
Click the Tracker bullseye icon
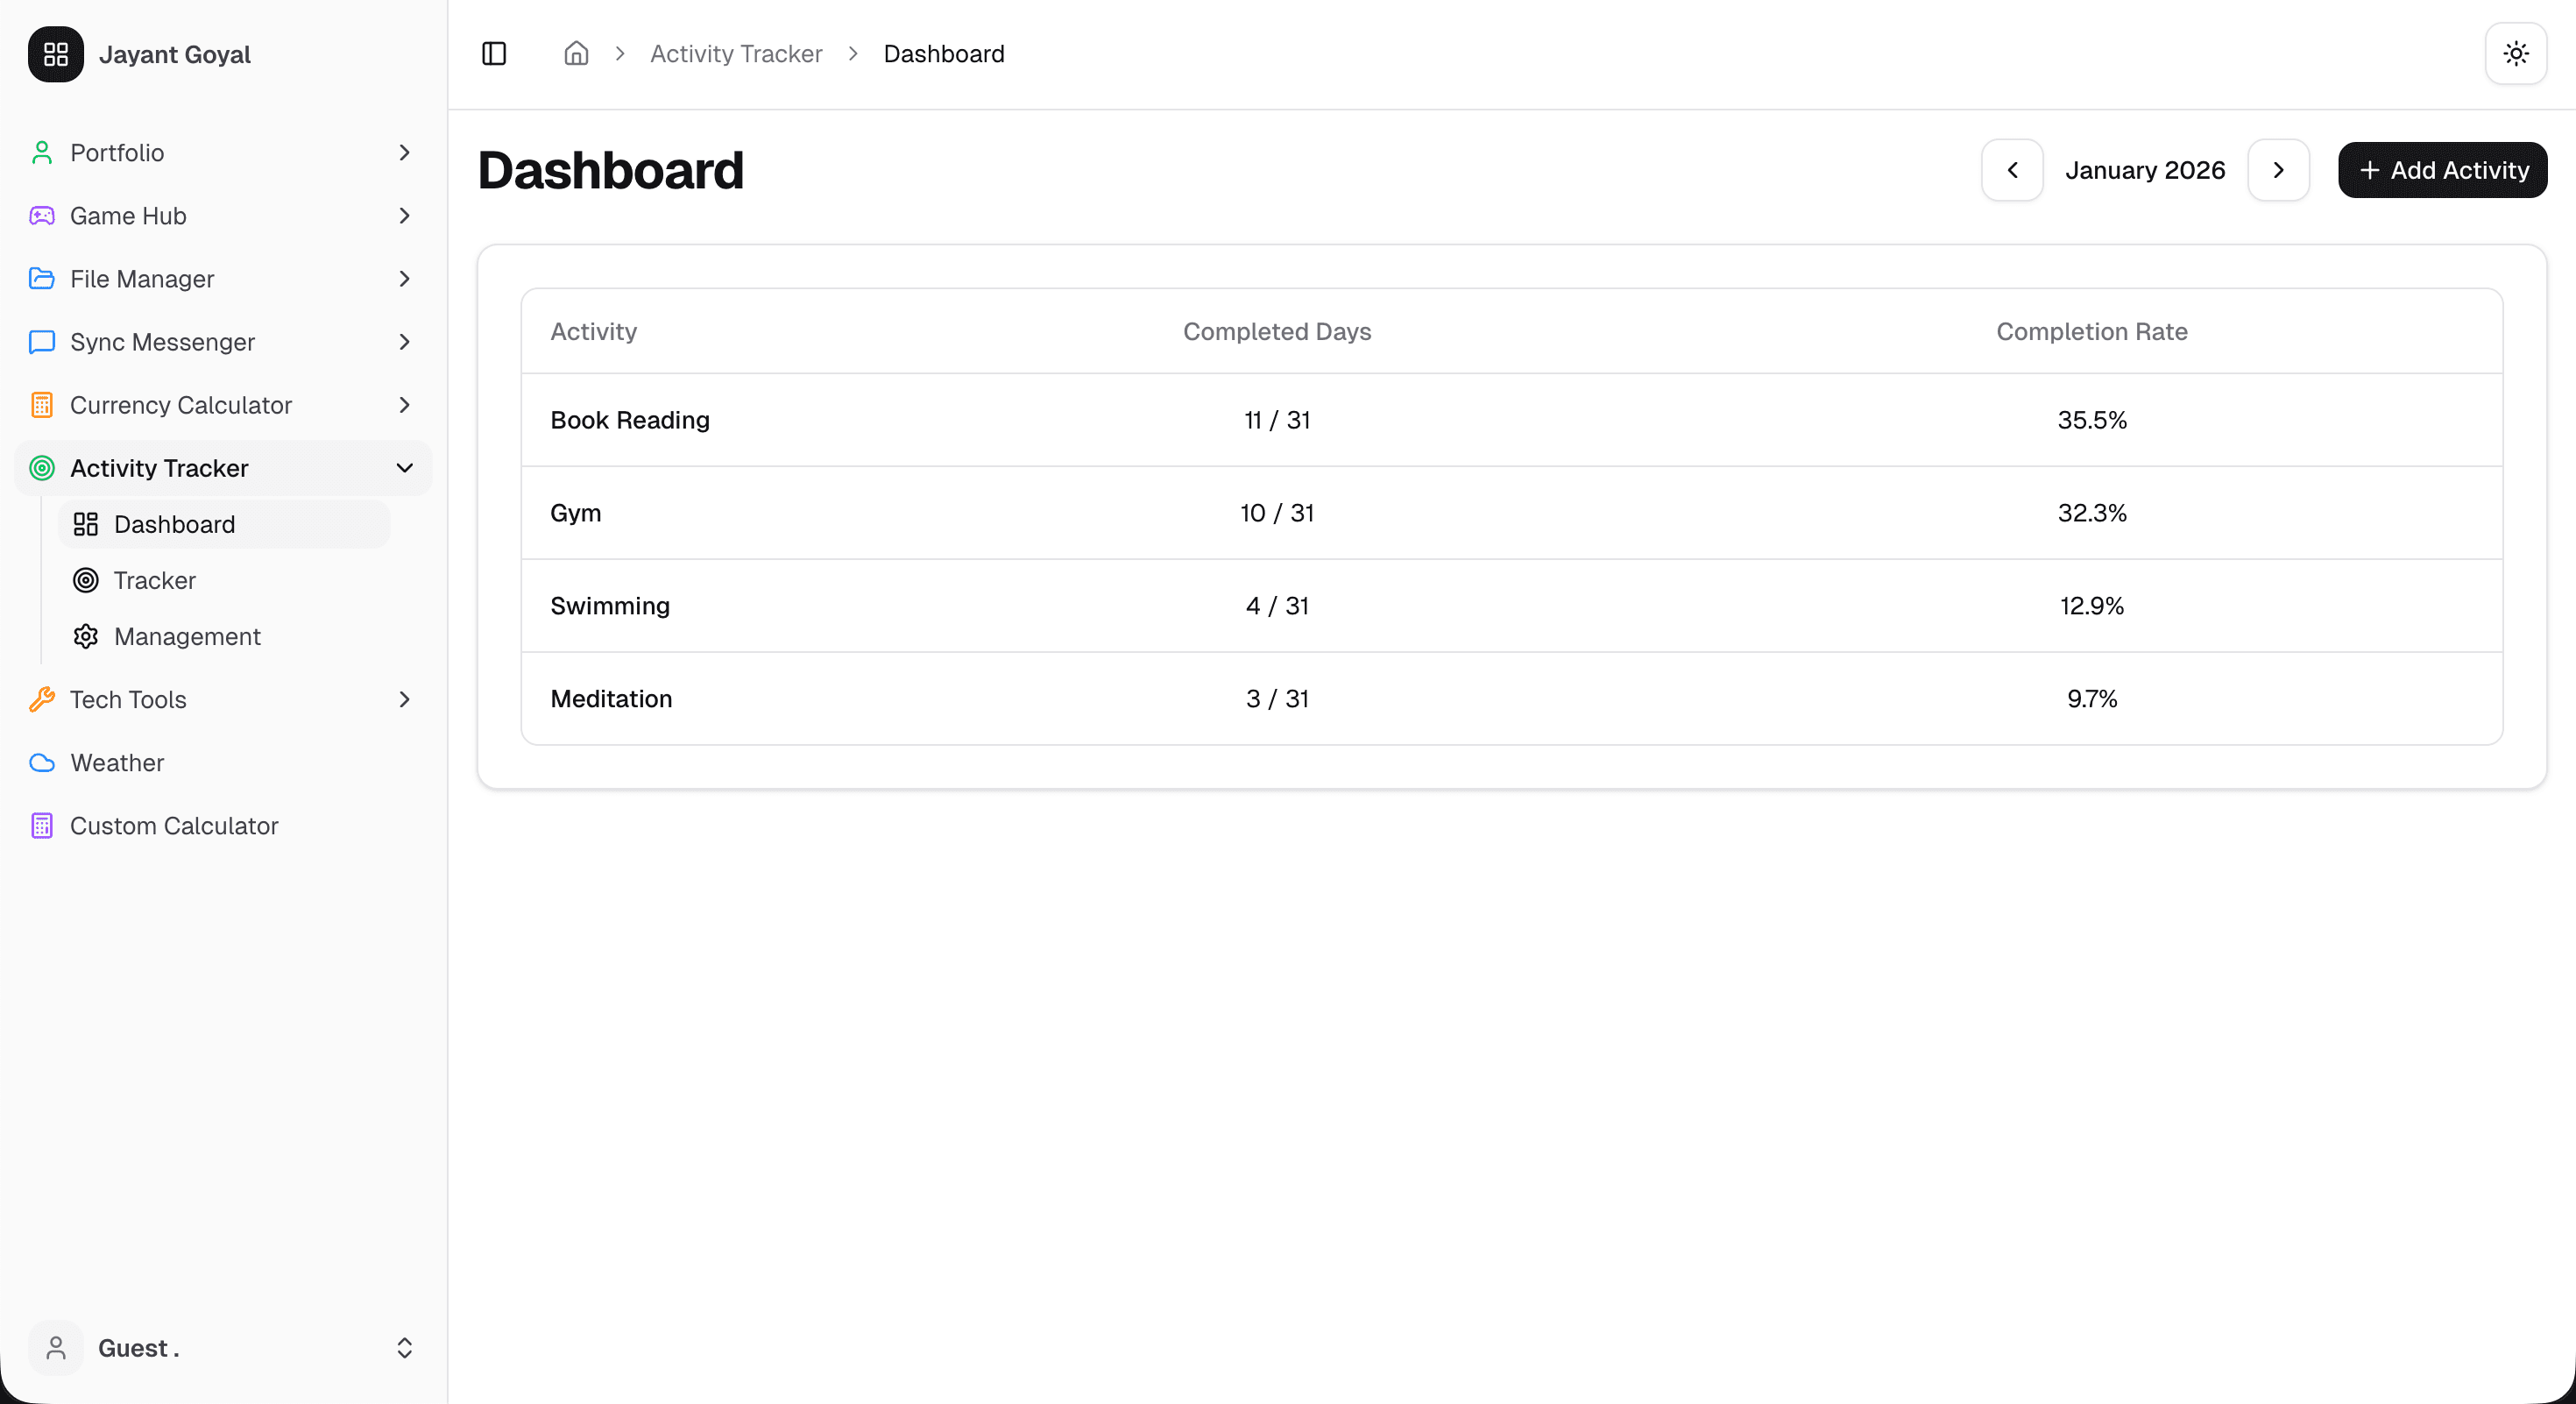(x=86, y=580)
